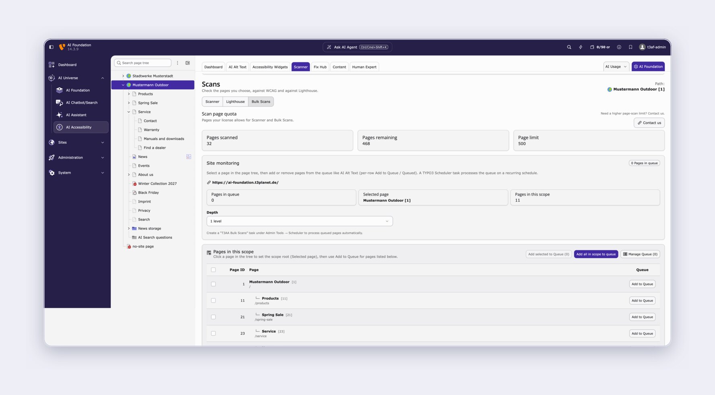The image size is (715, 395).
Task: Click Add all in scope to queue
Action: coord(596,254)
